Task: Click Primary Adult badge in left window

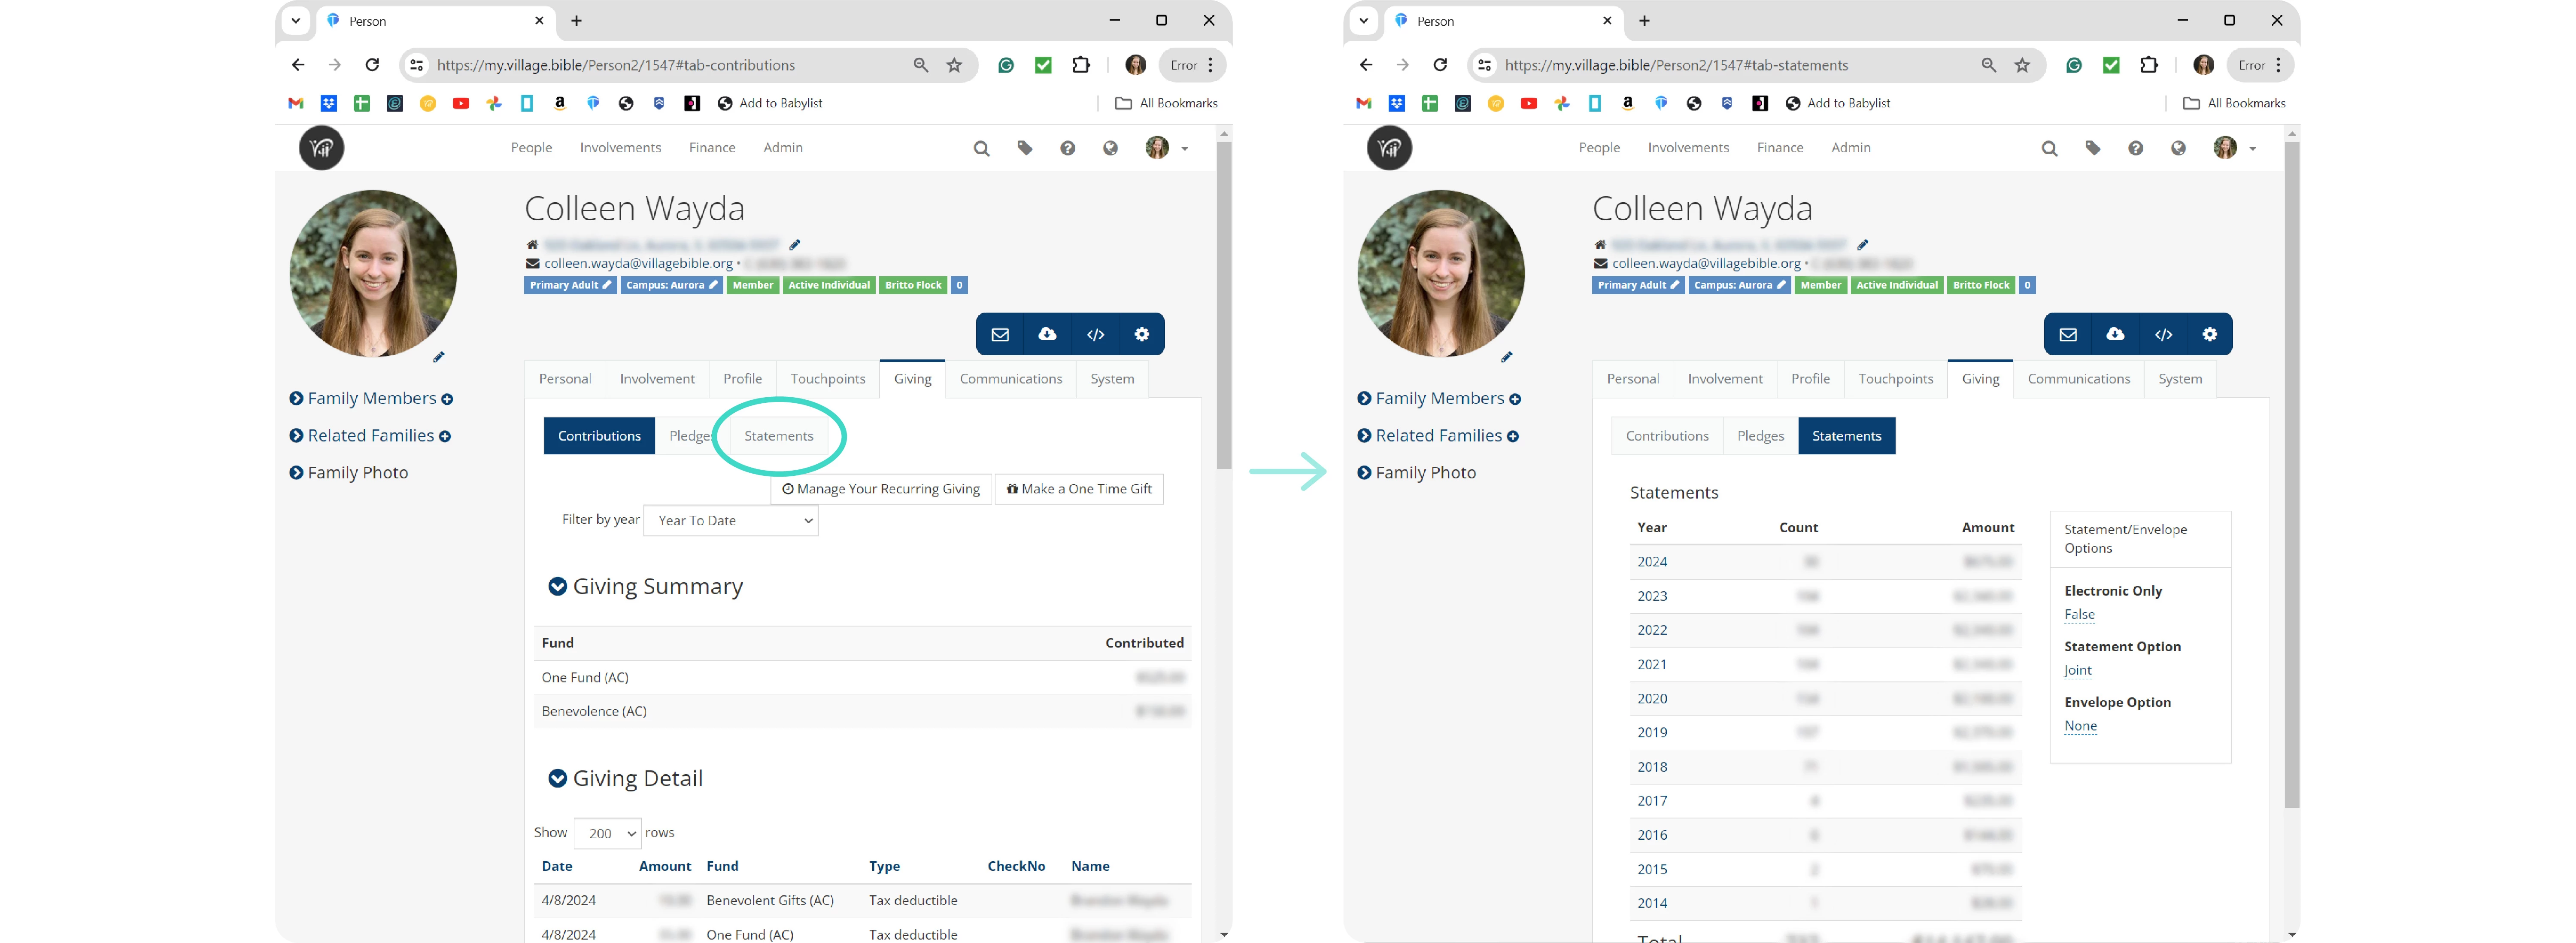Action: click(570, 286)
